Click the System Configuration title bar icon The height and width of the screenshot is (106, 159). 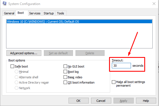4,4
